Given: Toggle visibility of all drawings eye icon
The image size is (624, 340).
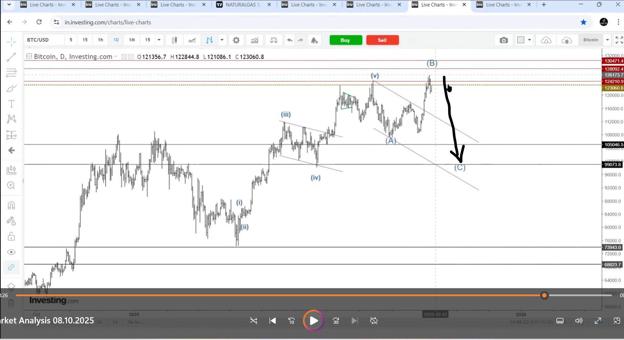Looking at the screenshot, I should tap(11, 252).
